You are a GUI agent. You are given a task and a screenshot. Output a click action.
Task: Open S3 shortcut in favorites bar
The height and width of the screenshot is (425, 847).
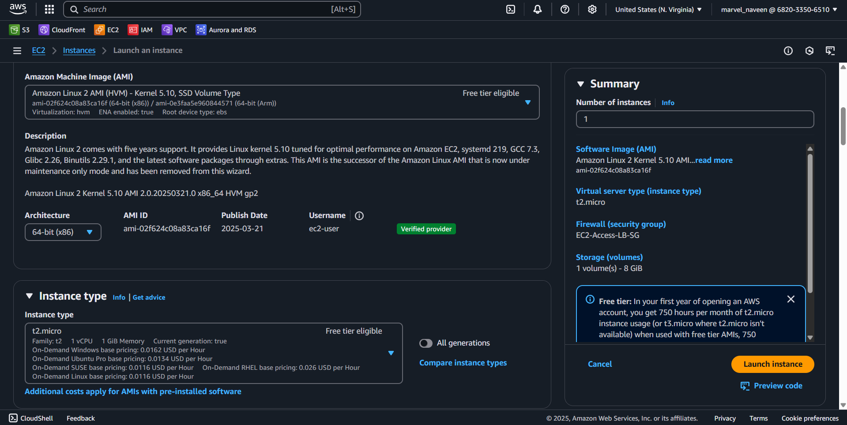[20, 30]
